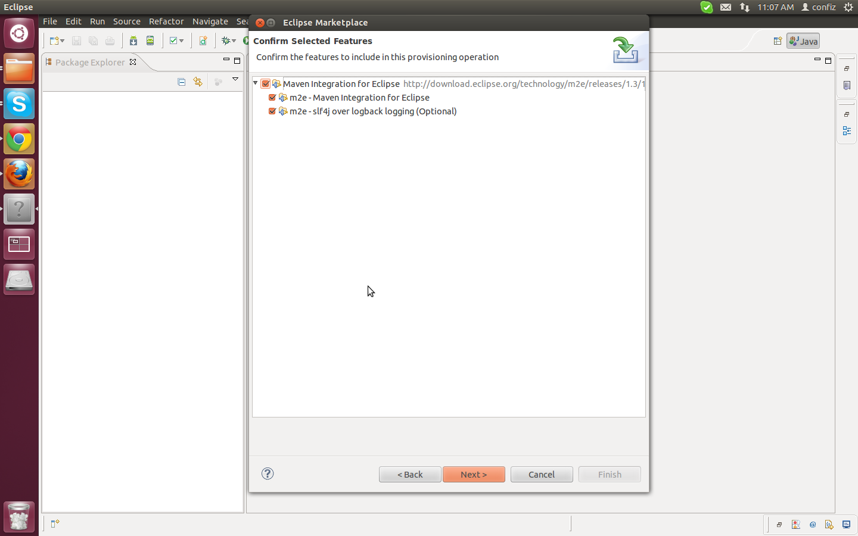Toggle Link with Editor in Package Explorer
Viewport: 858px width, 536px height.
[198, 82]
